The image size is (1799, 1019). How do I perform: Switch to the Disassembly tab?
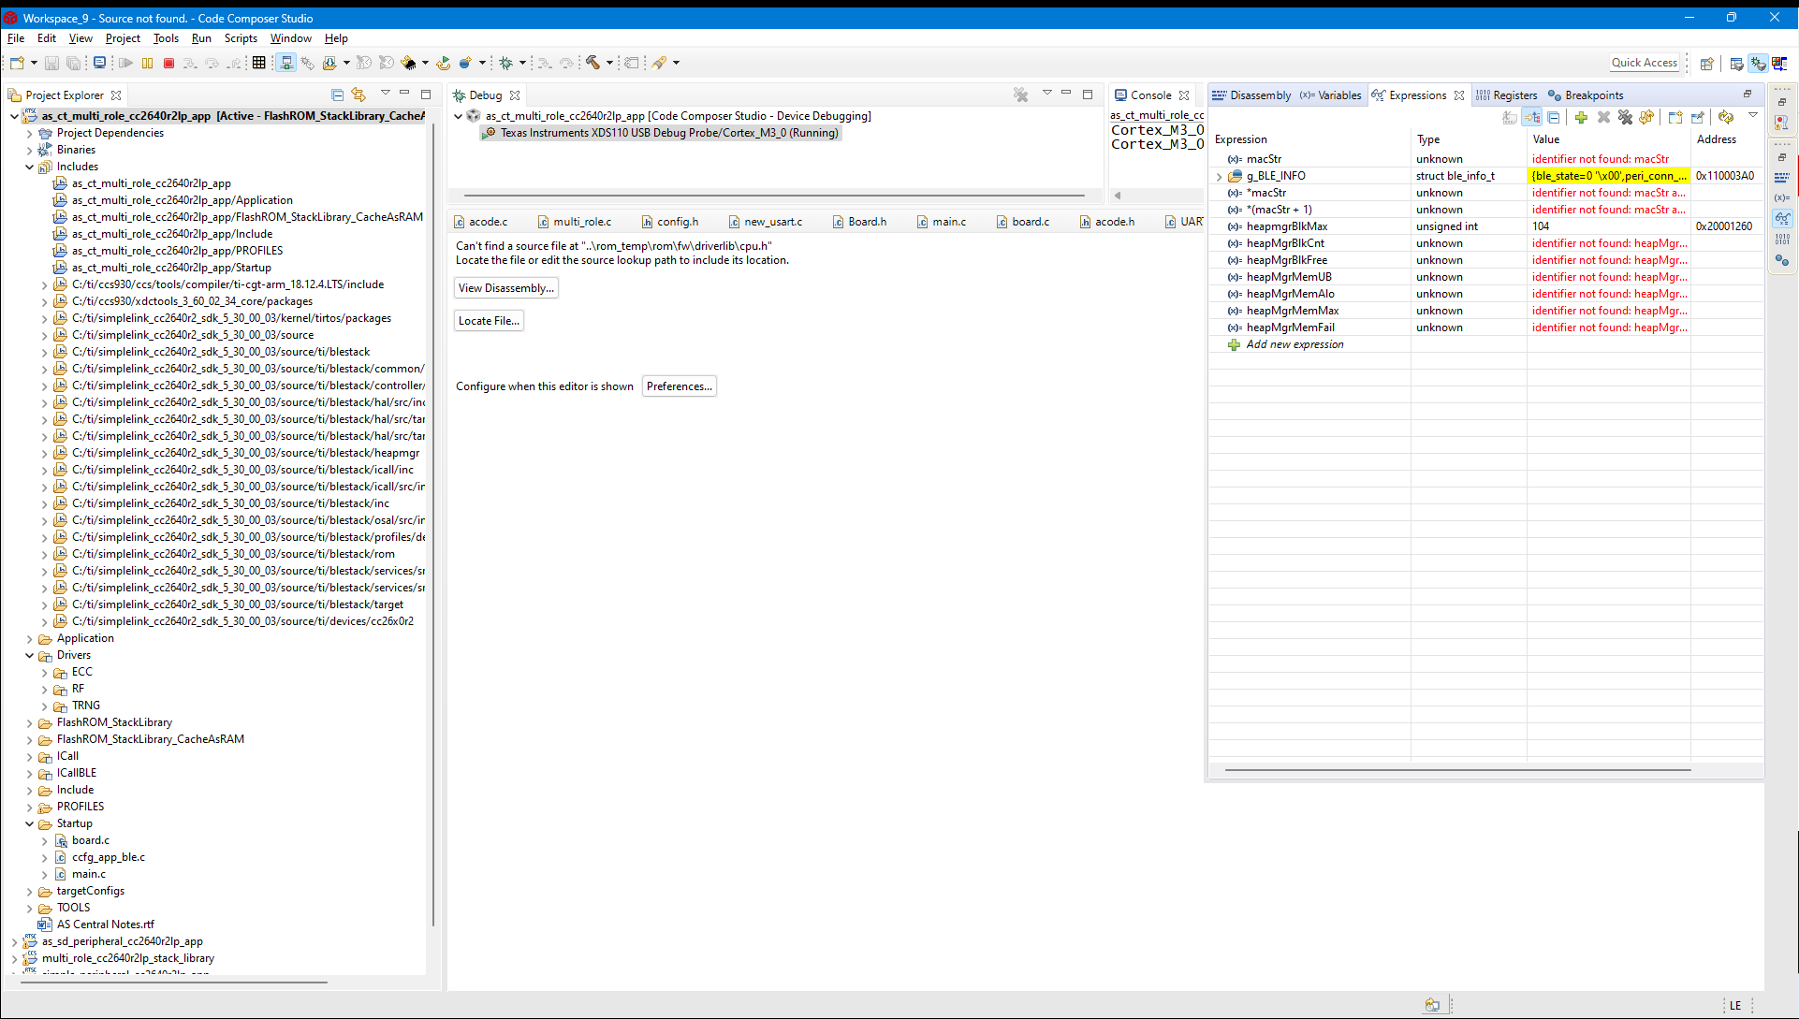[1251, 95]
